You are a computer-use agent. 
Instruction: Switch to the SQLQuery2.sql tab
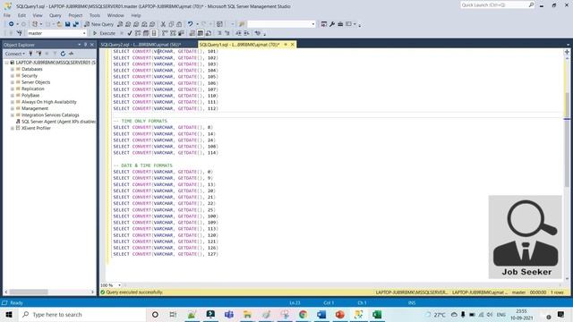(141, 45)
